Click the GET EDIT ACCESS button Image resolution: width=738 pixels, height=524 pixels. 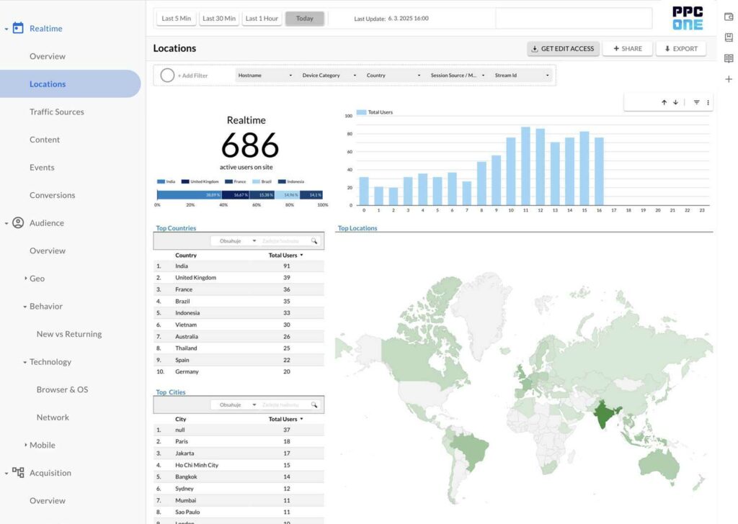pyautogui.click(x=562, y=49)
